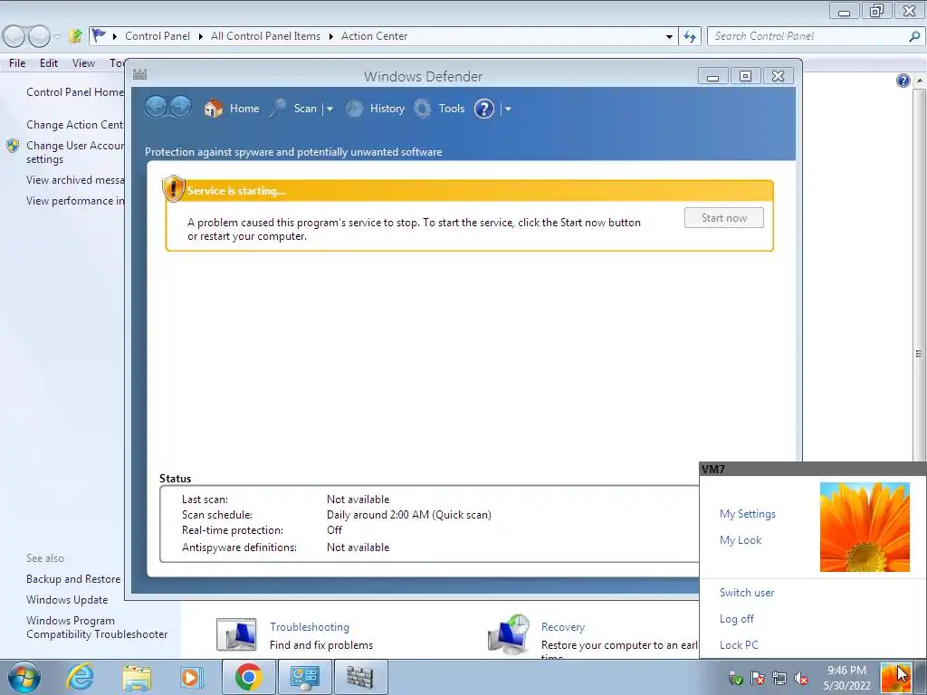Click the Windows Defender title bar icon
927x695 pixels.
pos(140,74)
